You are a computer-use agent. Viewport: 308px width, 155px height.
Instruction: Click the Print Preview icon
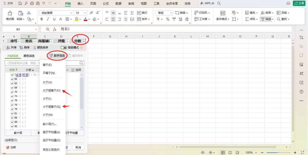pyautogui.click(x=37, y=3)
